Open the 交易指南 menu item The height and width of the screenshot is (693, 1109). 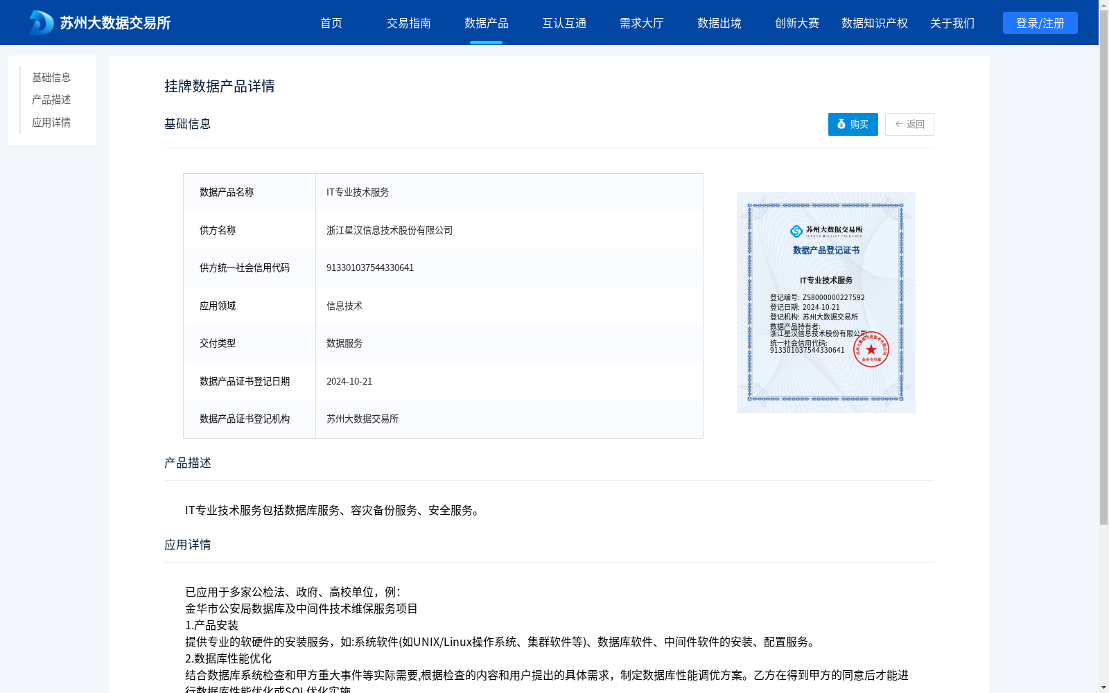tap(409, 23)
